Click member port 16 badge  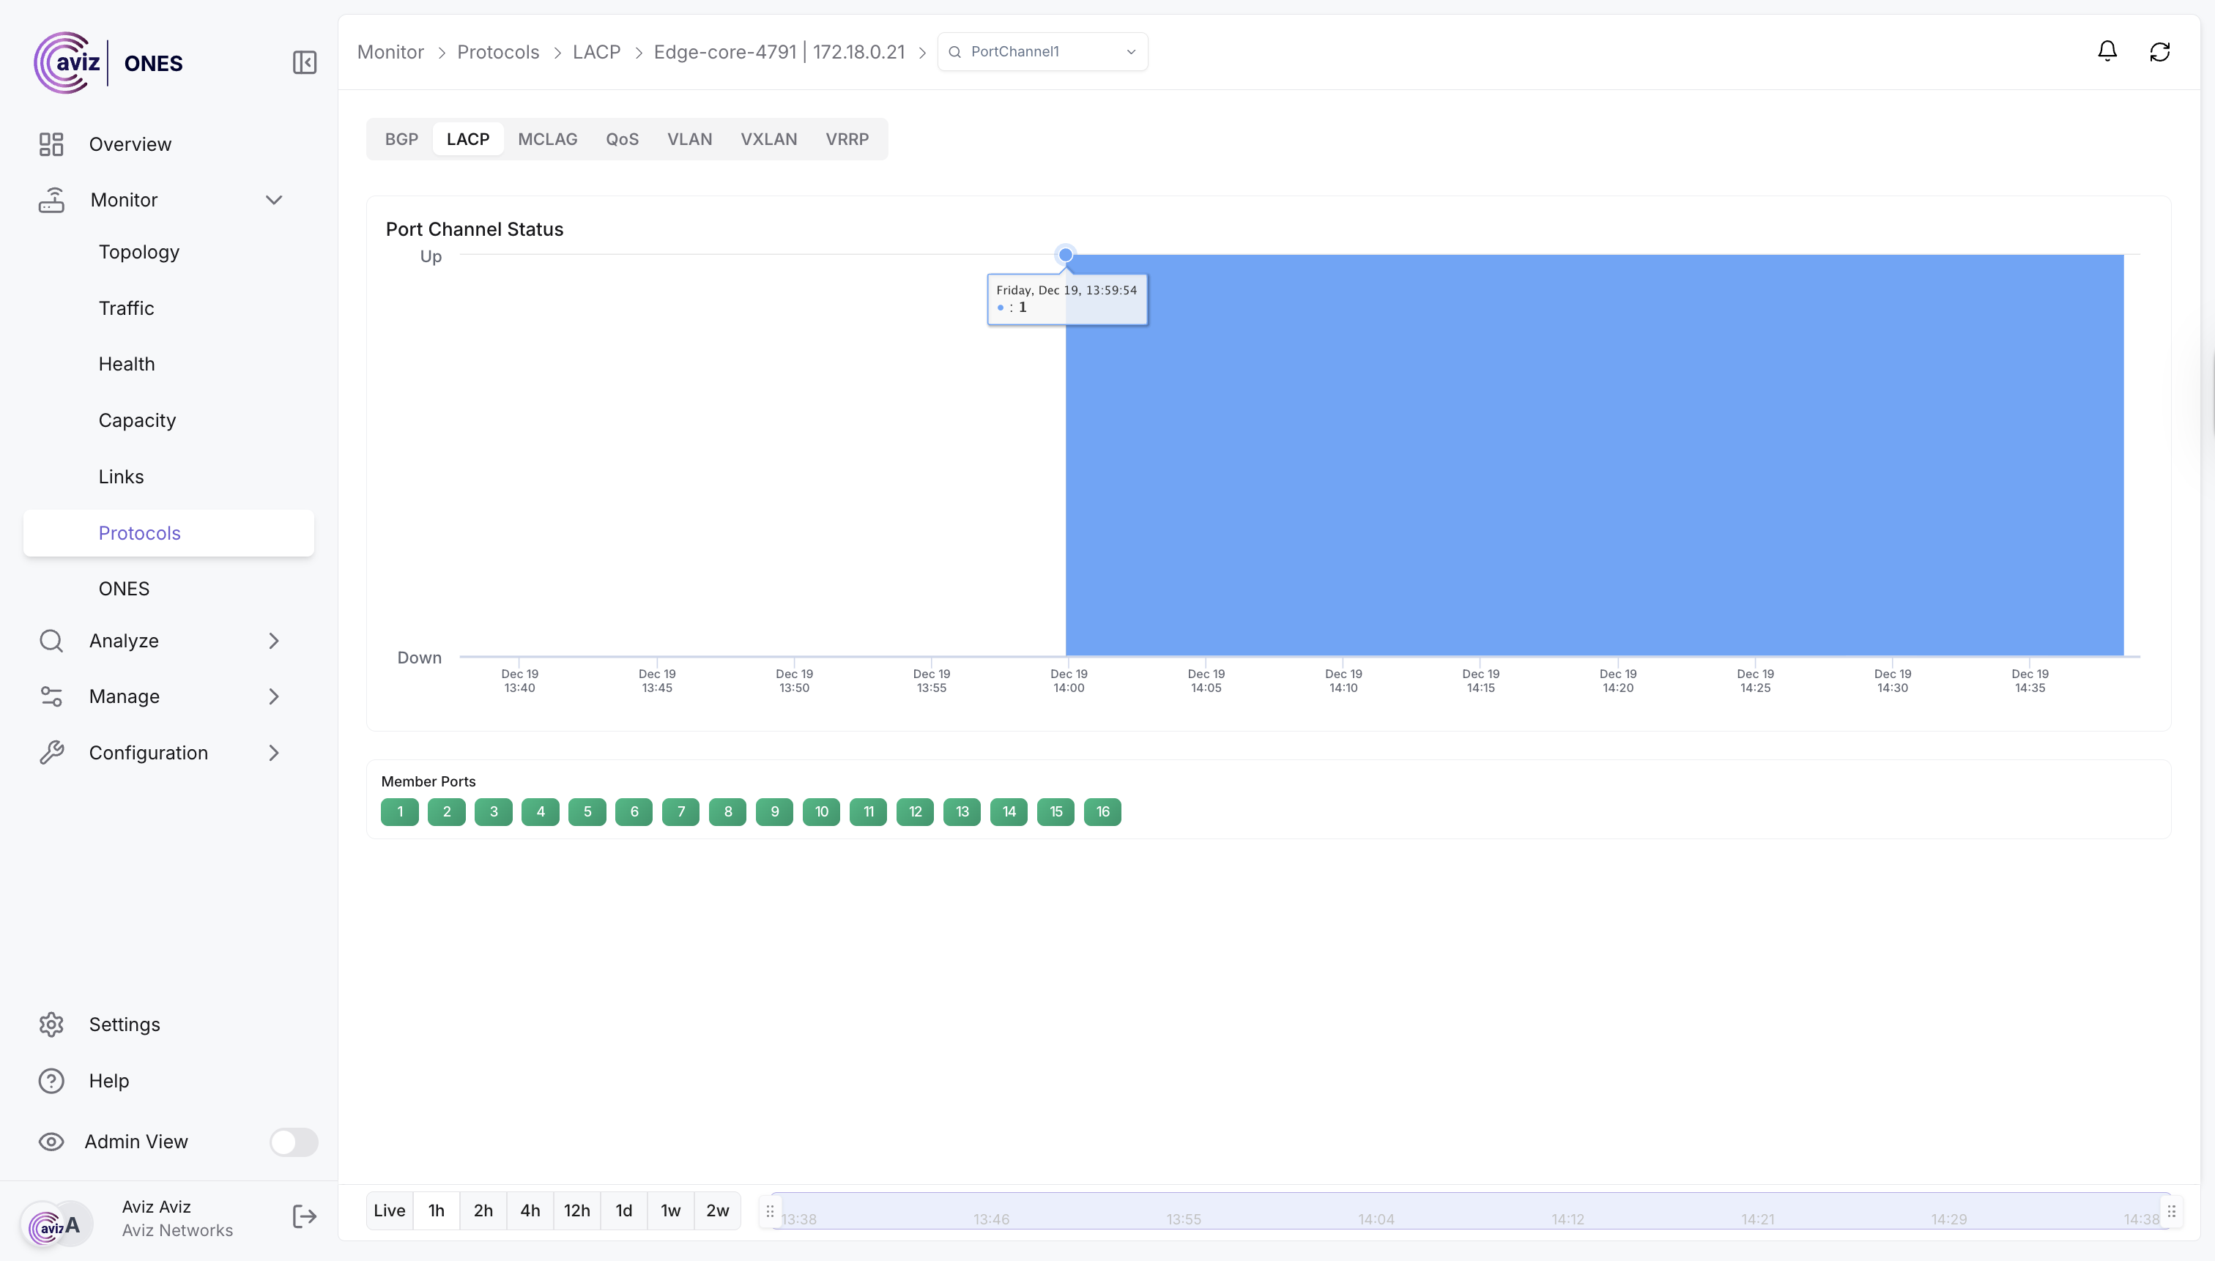[1102, 811]
